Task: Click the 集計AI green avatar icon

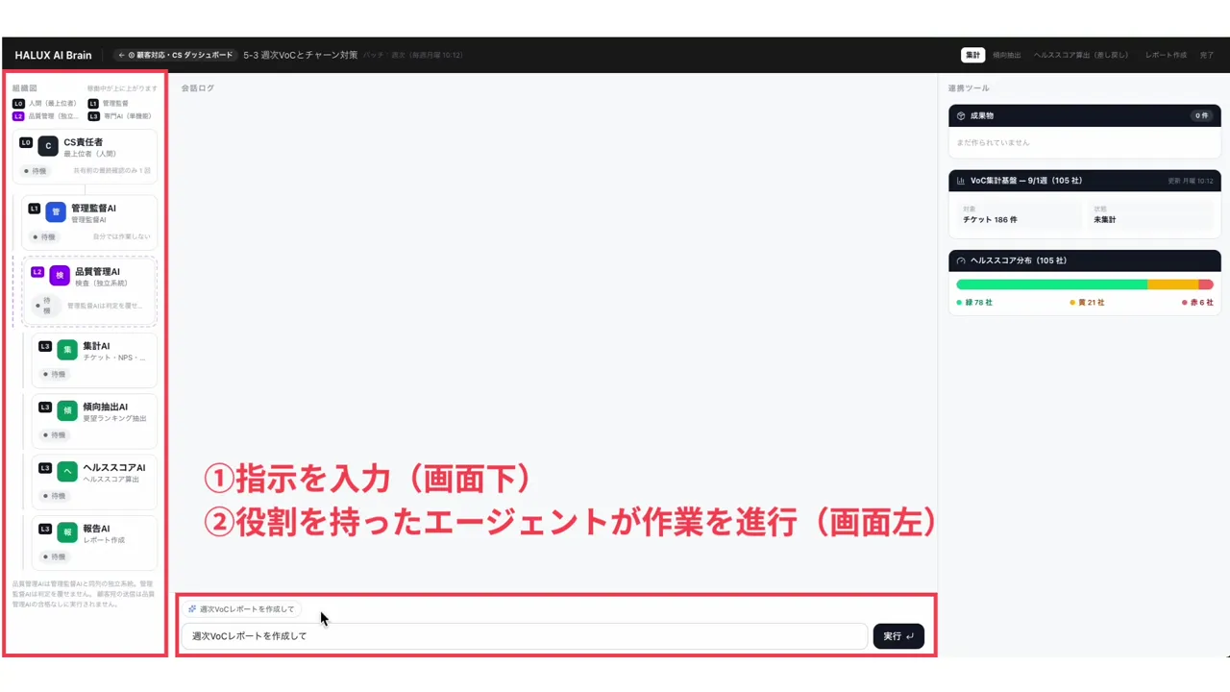Action: [67, 350]
